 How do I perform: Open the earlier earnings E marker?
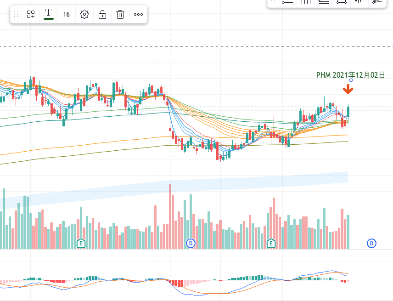(x=81, y=243)
